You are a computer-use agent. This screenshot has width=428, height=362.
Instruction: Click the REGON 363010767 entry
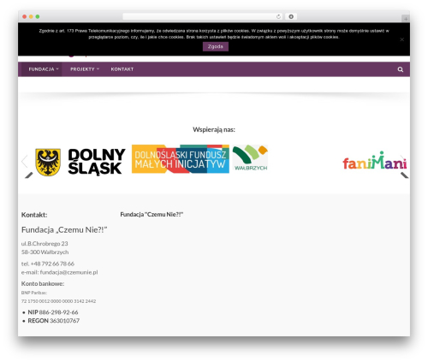(x=53, y=321)
